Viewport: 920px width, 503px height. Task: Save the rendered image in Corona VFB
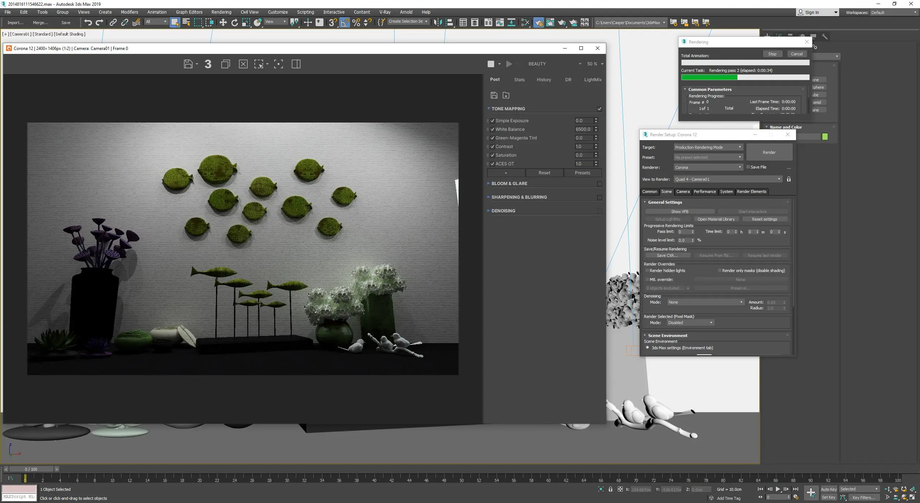point(188,64)
